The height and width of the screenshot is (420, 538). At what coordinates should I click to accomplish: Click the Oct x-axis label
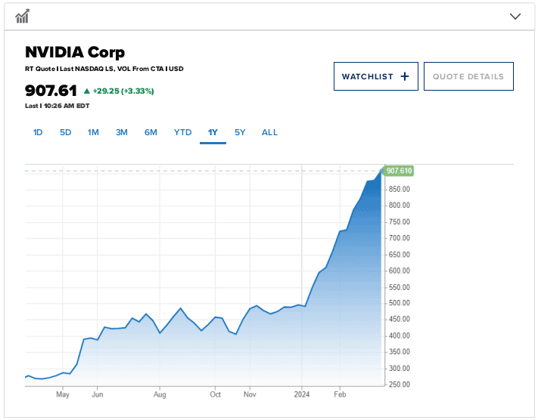coord(215,394)
